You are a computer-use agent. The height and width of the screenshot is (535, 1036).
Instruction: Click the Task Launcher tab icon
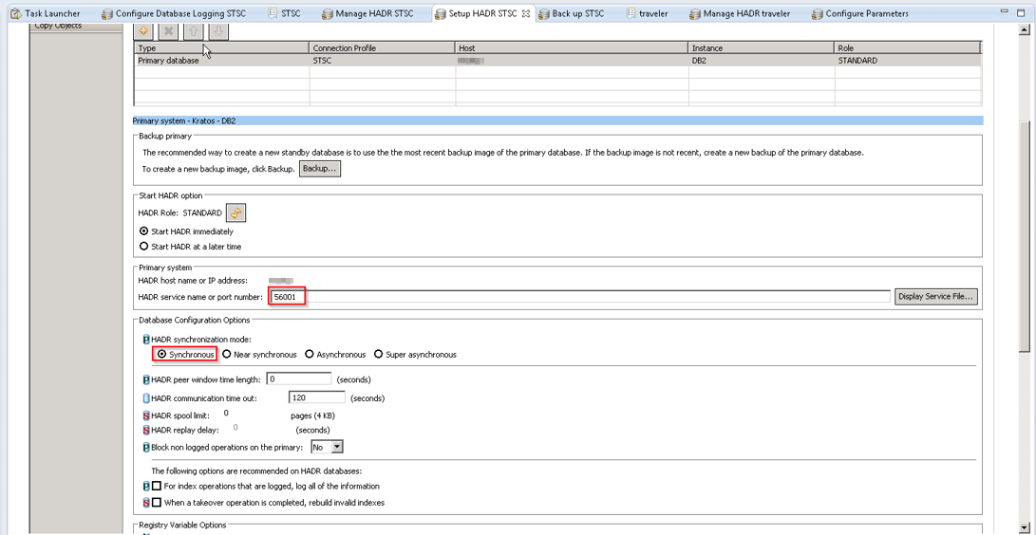(16, 14)
